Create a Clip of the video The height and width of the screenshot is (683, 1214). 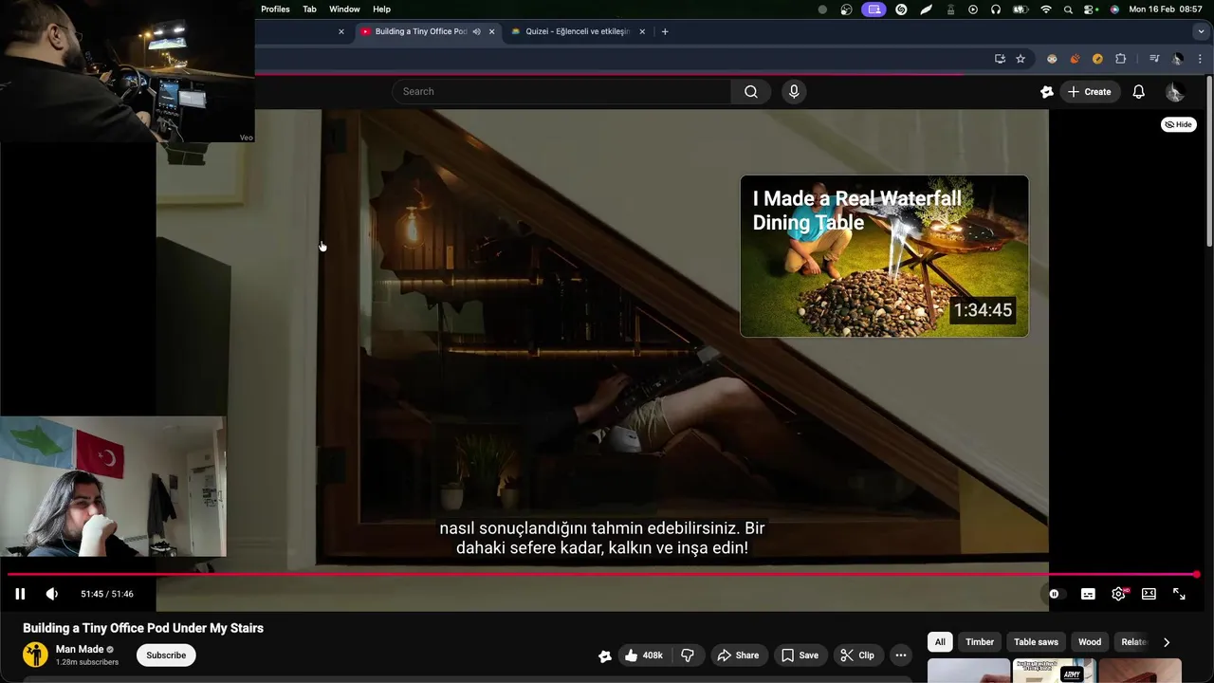(857, 655)
